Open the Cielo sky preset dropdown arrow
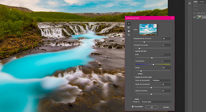 pos(157,30)
